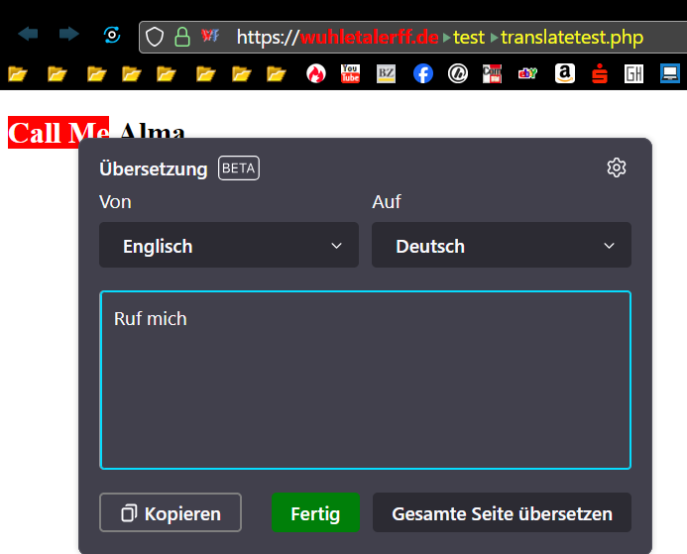Screen dimensions: 687x554
Task: Open the folder next to the flame icon
Action: [x=276, y=74]
